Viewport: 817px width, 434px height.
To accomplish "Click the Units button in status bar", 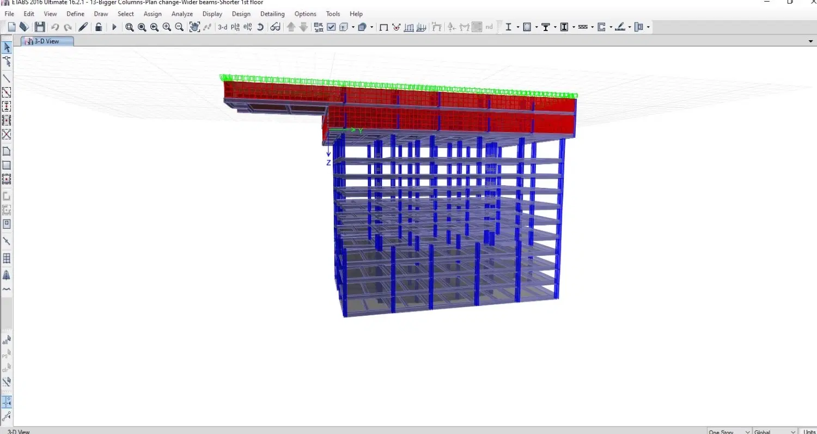I will [809, 431].
